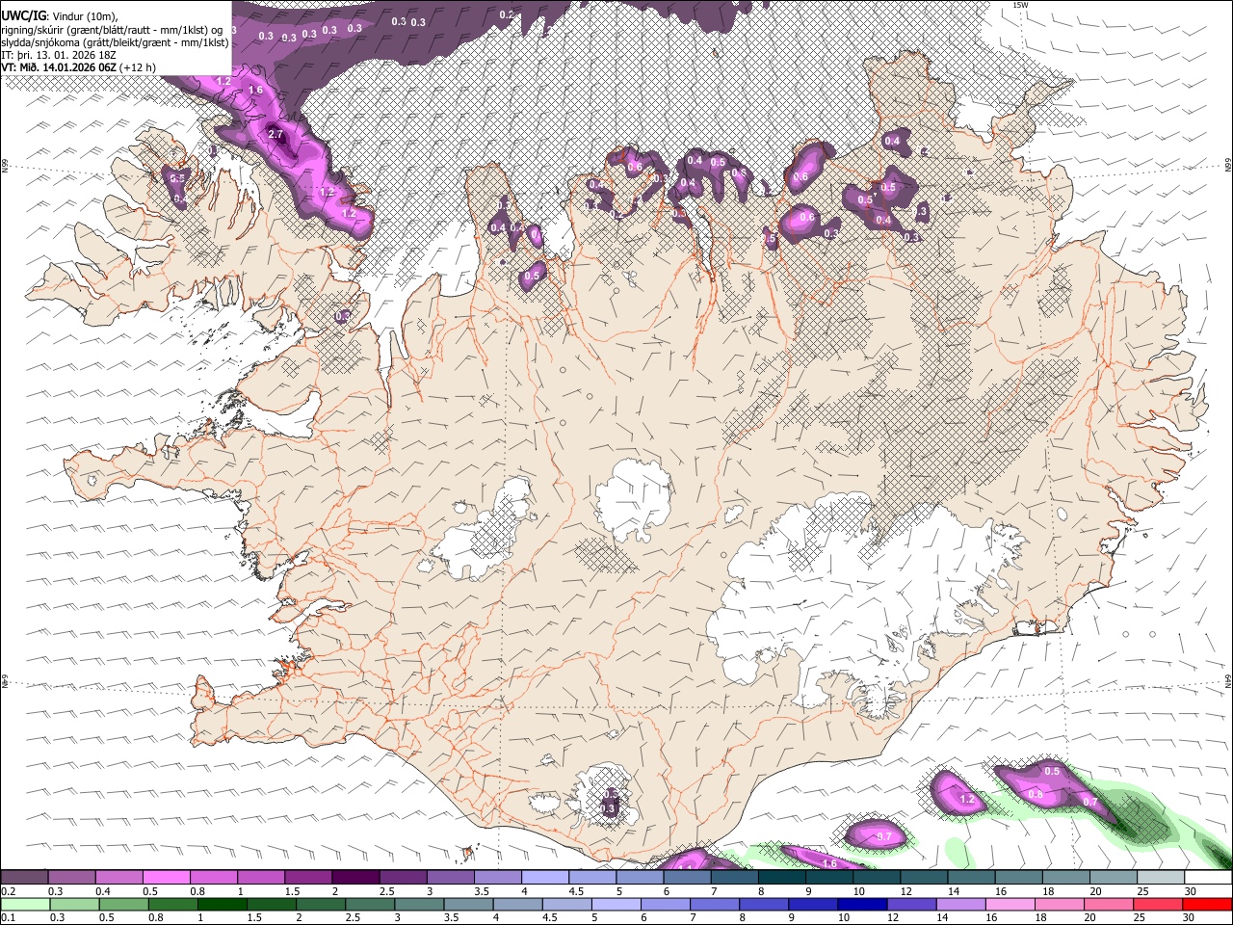Pick the lower legend violet swatch 14–16
This screenshot has height=925, width=1233.
[x=960, y=904]
